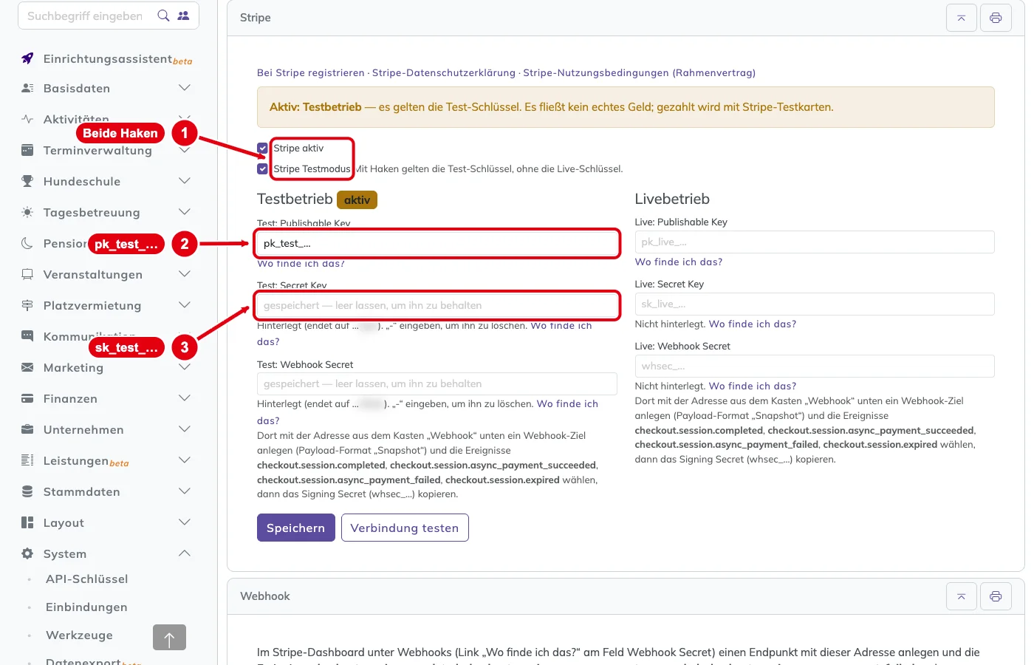
Task: Expand the Leistungen menu chevron
Action: click(185, 460)
